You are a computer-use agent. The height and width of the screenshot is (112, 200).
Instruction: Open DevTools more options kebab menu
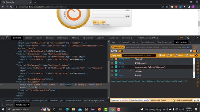(x=193, y=38)
